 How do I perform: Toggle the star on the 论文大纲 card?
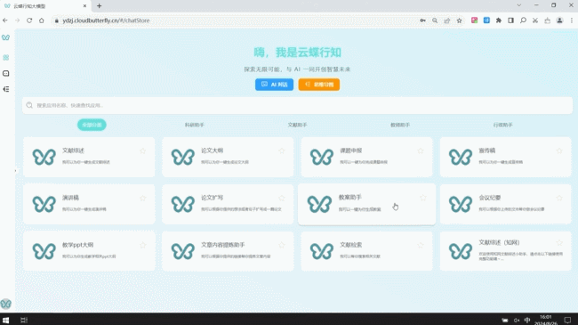pos(282,150)
